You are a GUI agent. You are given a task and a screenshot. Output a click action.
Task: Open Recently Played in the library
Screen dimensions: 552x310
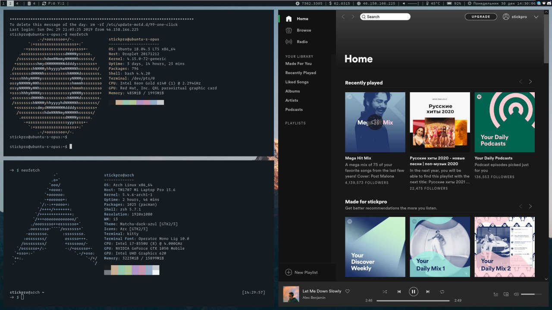point(301,73)
